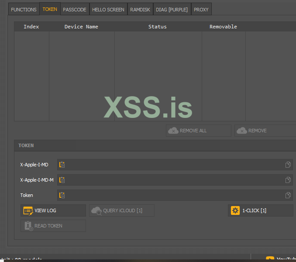Screen dimensions: 296x262
Task: Paste into X-Apple-I-MD field icon
Action: pyautogui.click(x=62, y=165)
